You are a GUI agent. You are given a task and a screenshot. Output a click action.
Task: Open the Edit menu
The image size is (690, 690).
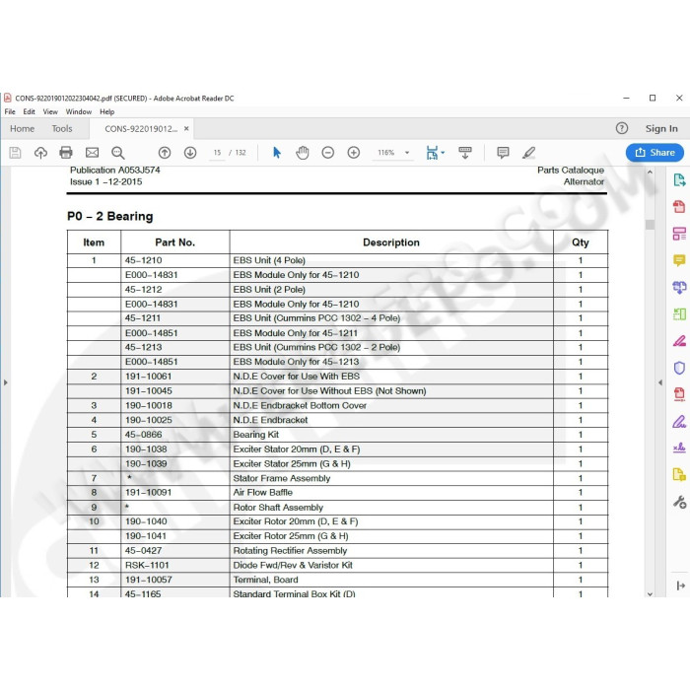point(29,111)
